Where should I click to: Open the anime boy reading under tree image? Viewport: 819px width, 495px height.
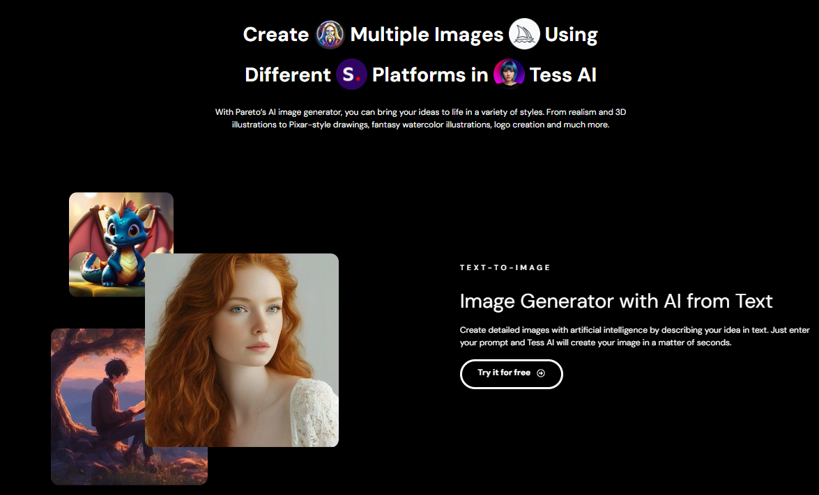129,407
